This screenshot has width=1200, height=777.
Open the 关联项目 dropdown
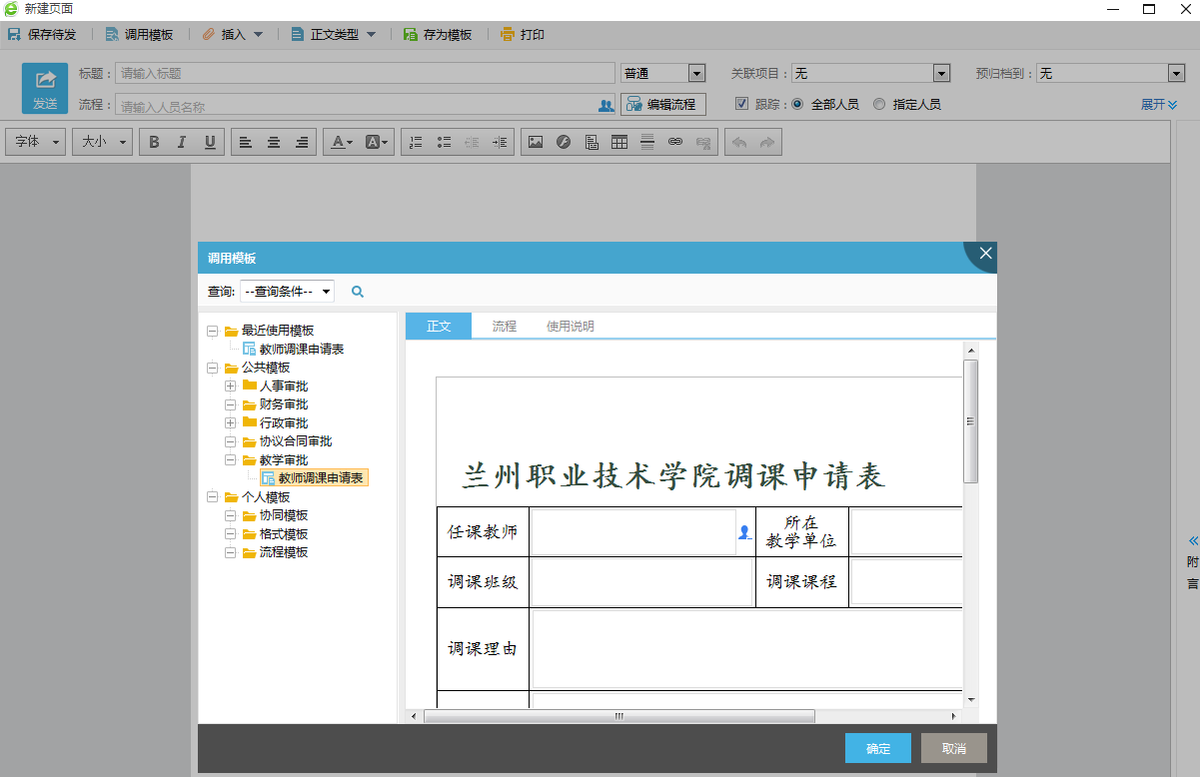(x=870, y=73)
